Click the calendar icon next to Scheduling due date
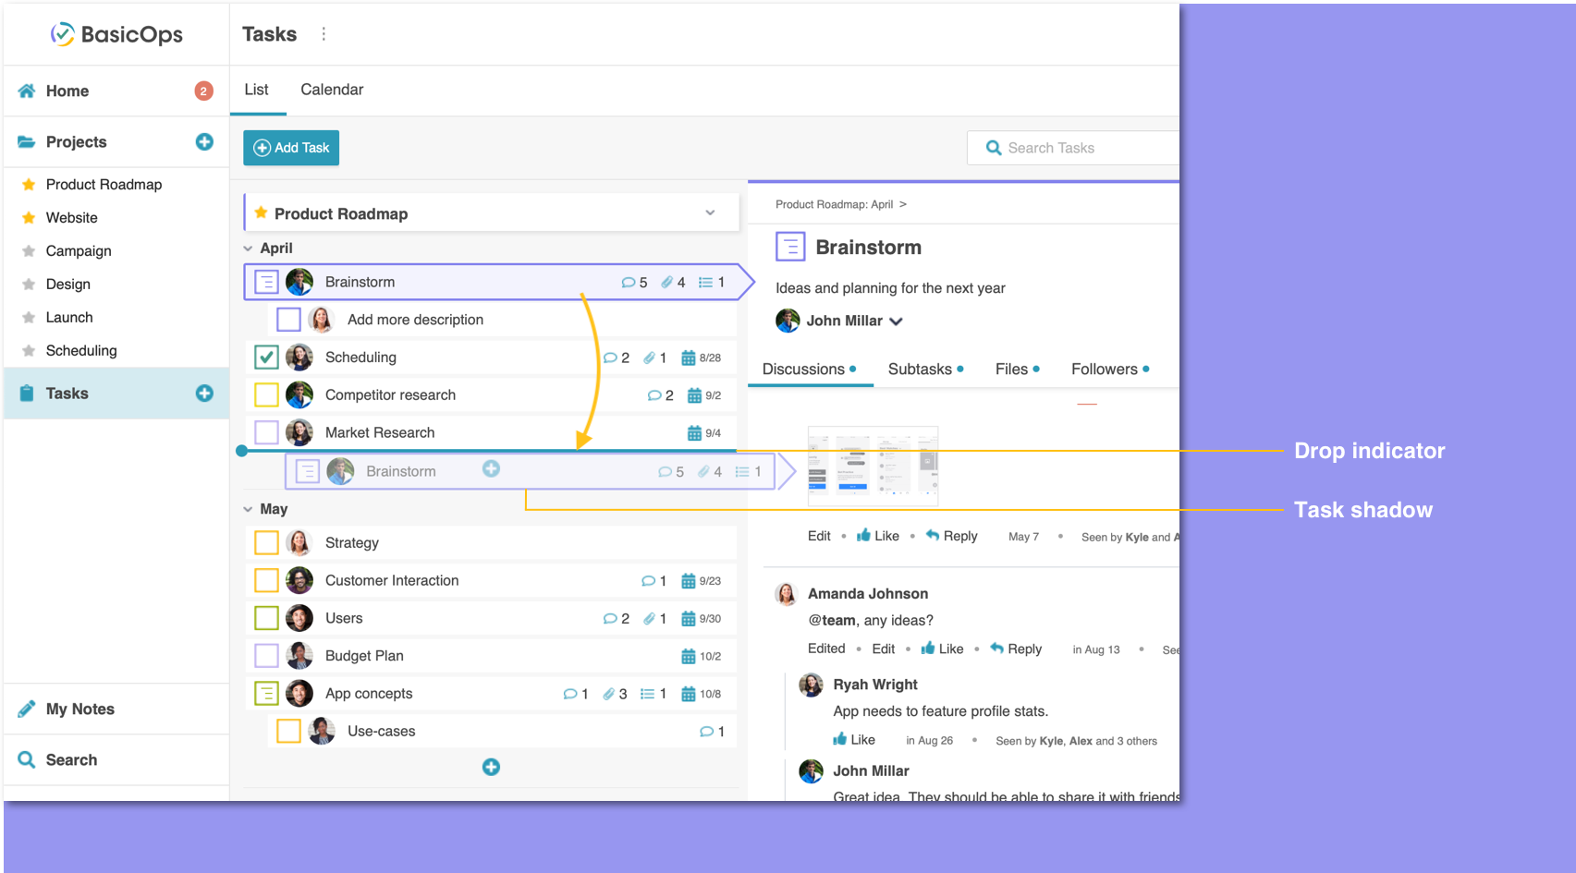 pos(689,358)
